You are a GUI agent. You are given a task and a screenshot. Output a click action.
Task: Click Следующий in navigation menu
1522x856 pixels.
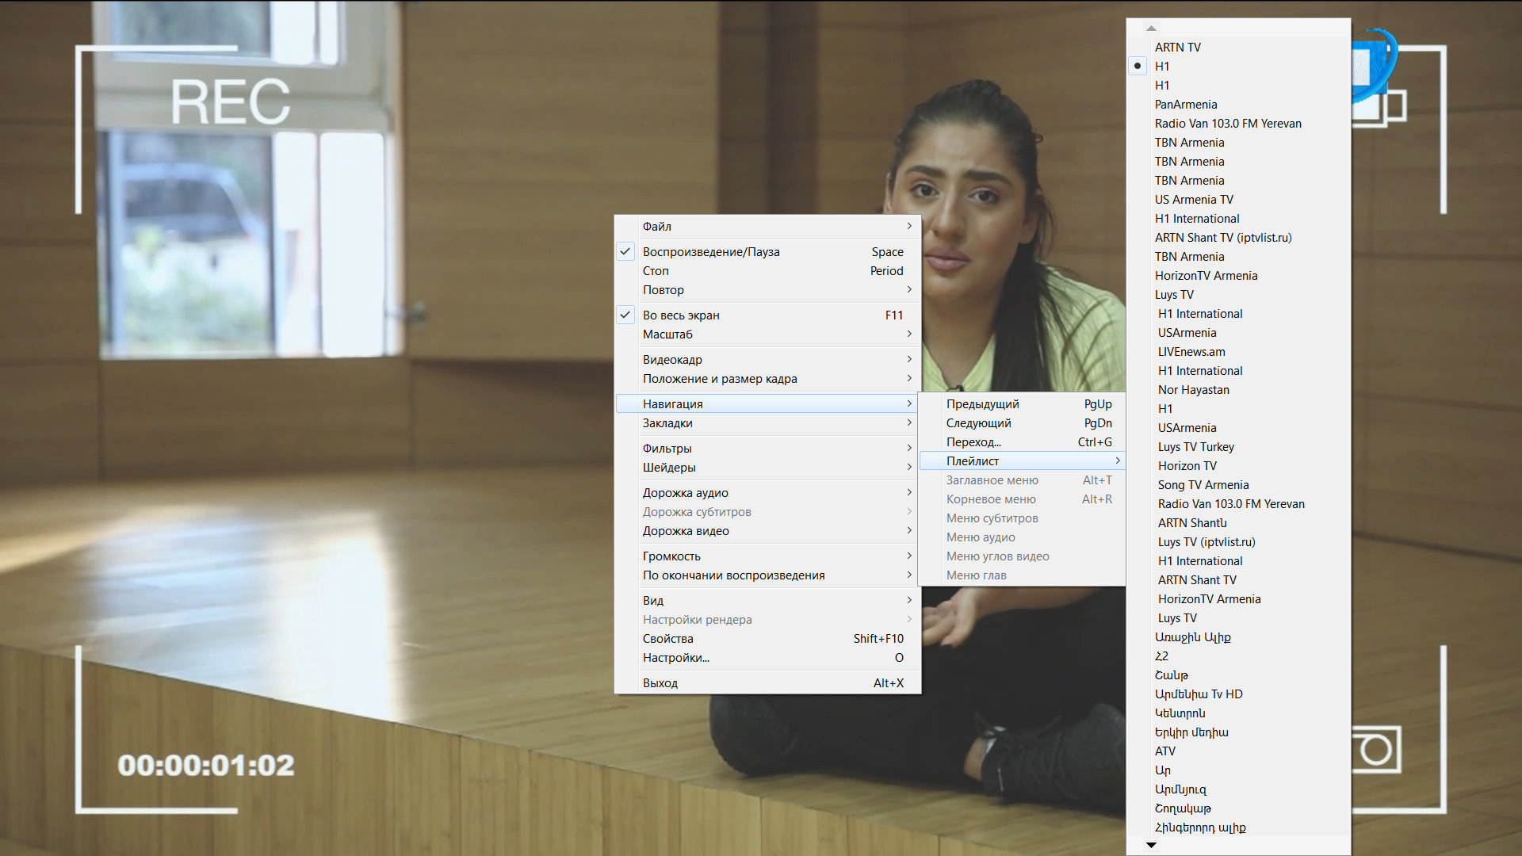pyautogui.click(x=978, y=423)
